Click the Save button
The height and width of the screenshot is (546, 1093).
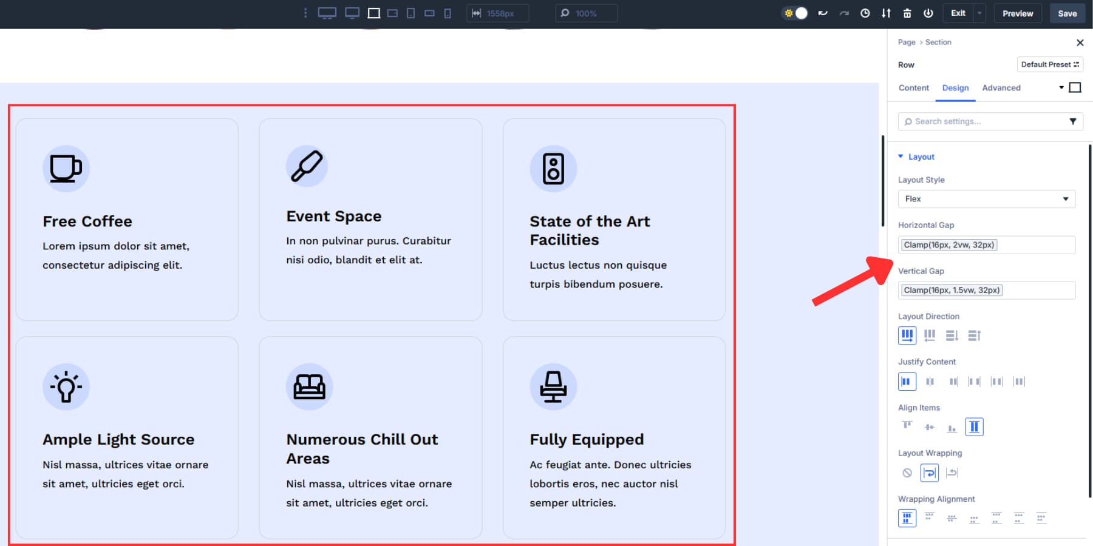[x=1067, y=13]
